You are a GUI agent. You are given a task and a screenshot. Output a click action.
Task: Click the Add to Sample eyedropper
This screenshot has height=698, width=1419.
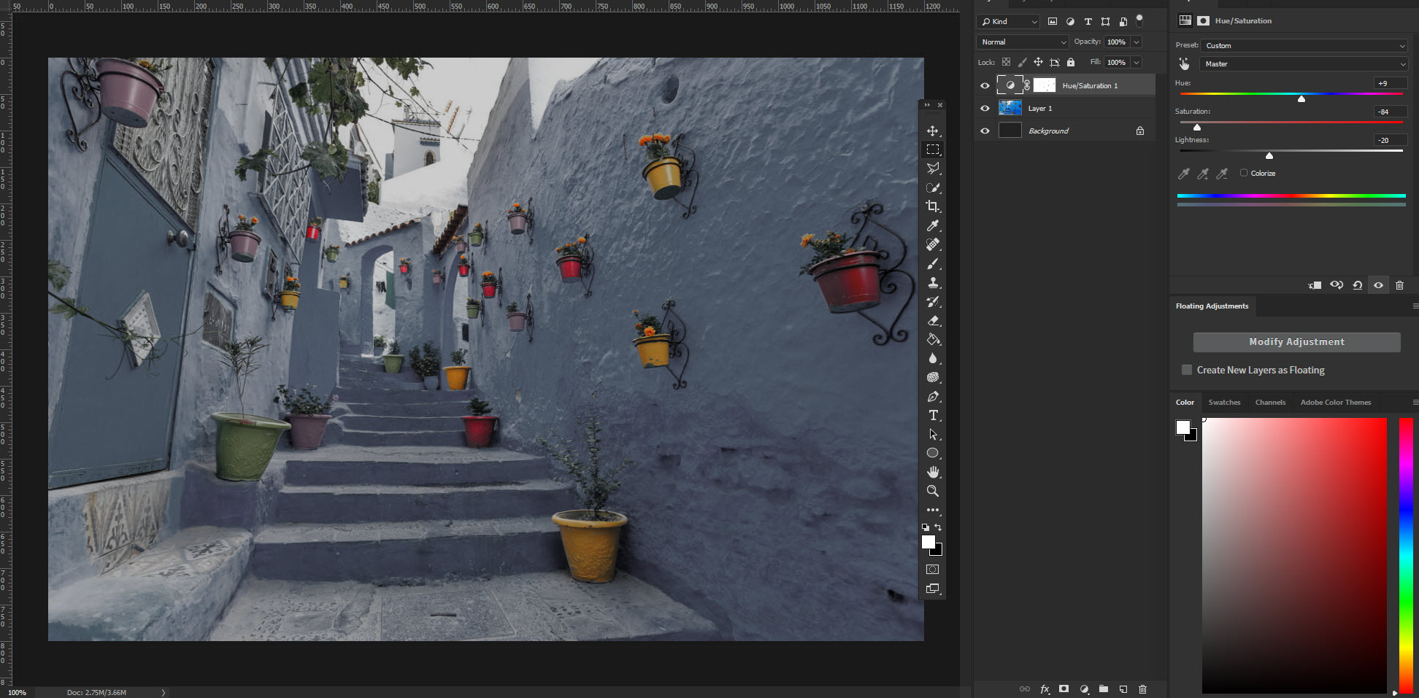pos(1203,174)
